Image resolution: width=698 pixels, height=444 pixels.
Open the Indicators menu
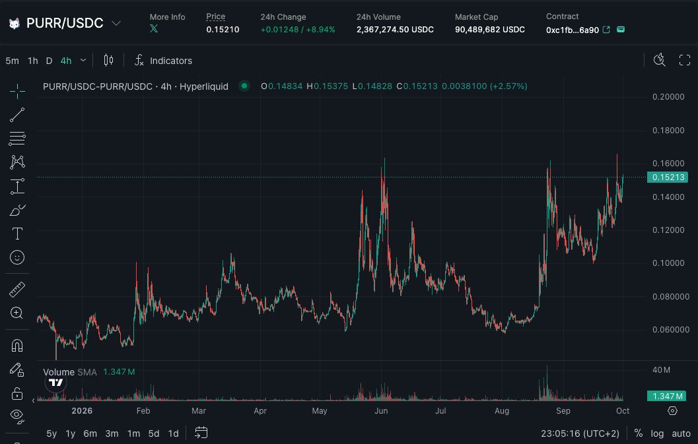[x=163, y=61]
